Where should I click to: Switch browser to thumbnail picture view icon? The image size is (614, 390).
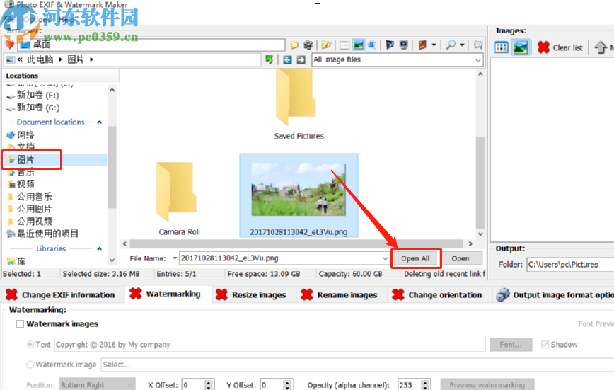[359, 45]
